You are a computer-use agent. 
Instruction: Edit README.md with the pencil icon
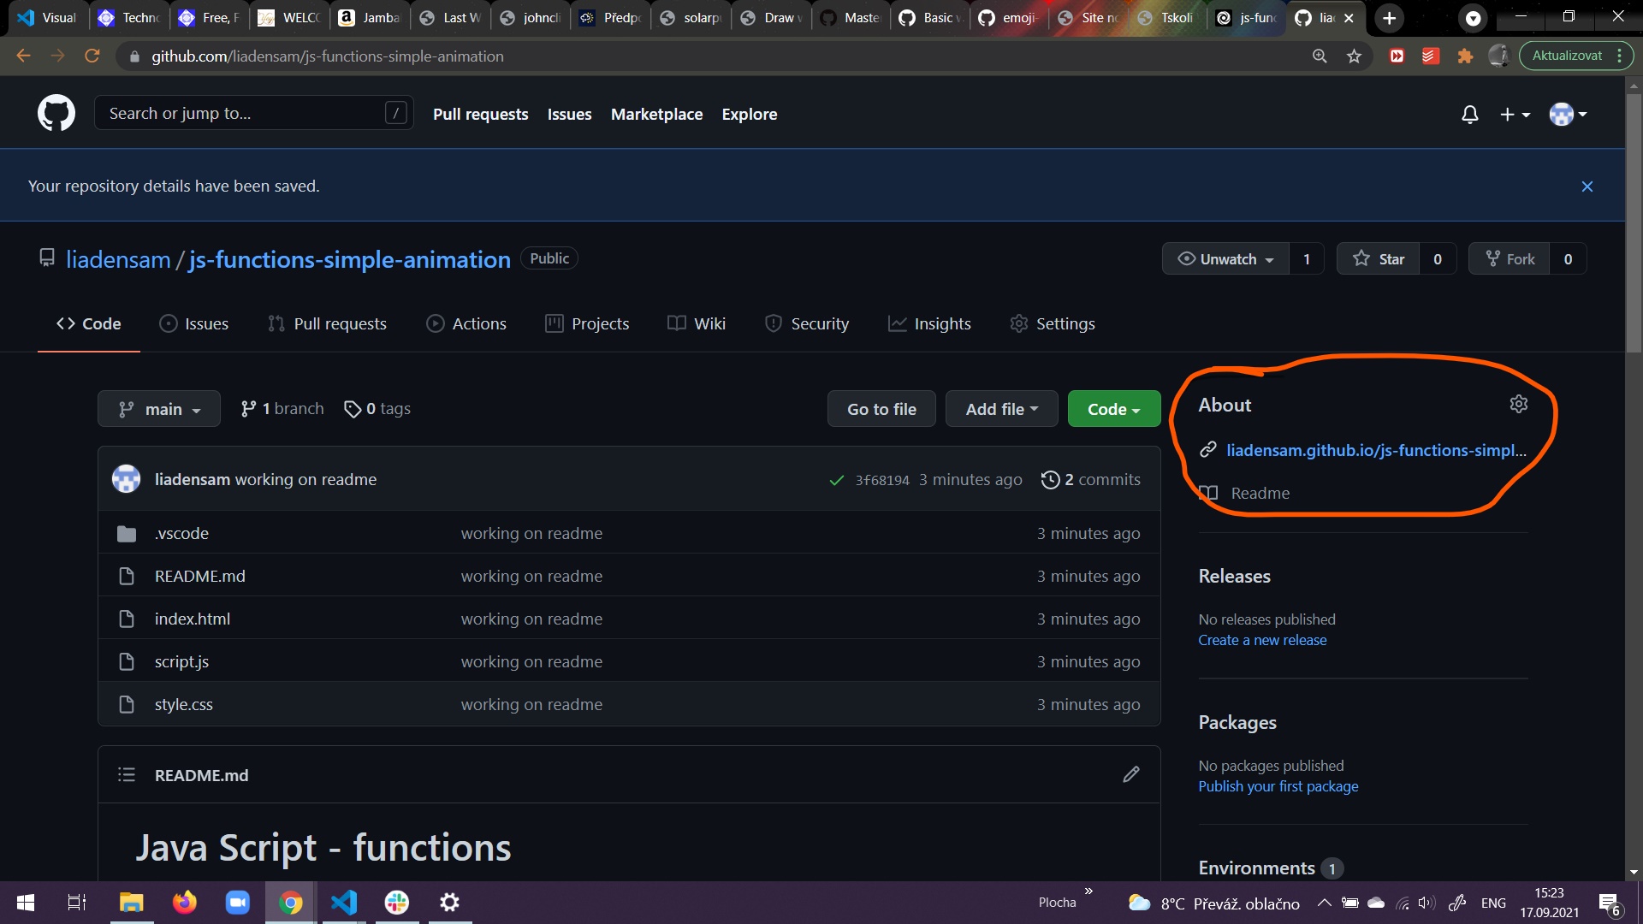(1131, 774)
